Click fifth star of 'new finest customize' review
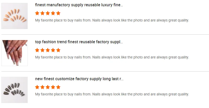Image resolution: width=209 pixels, height=108 pixels. 58,87
